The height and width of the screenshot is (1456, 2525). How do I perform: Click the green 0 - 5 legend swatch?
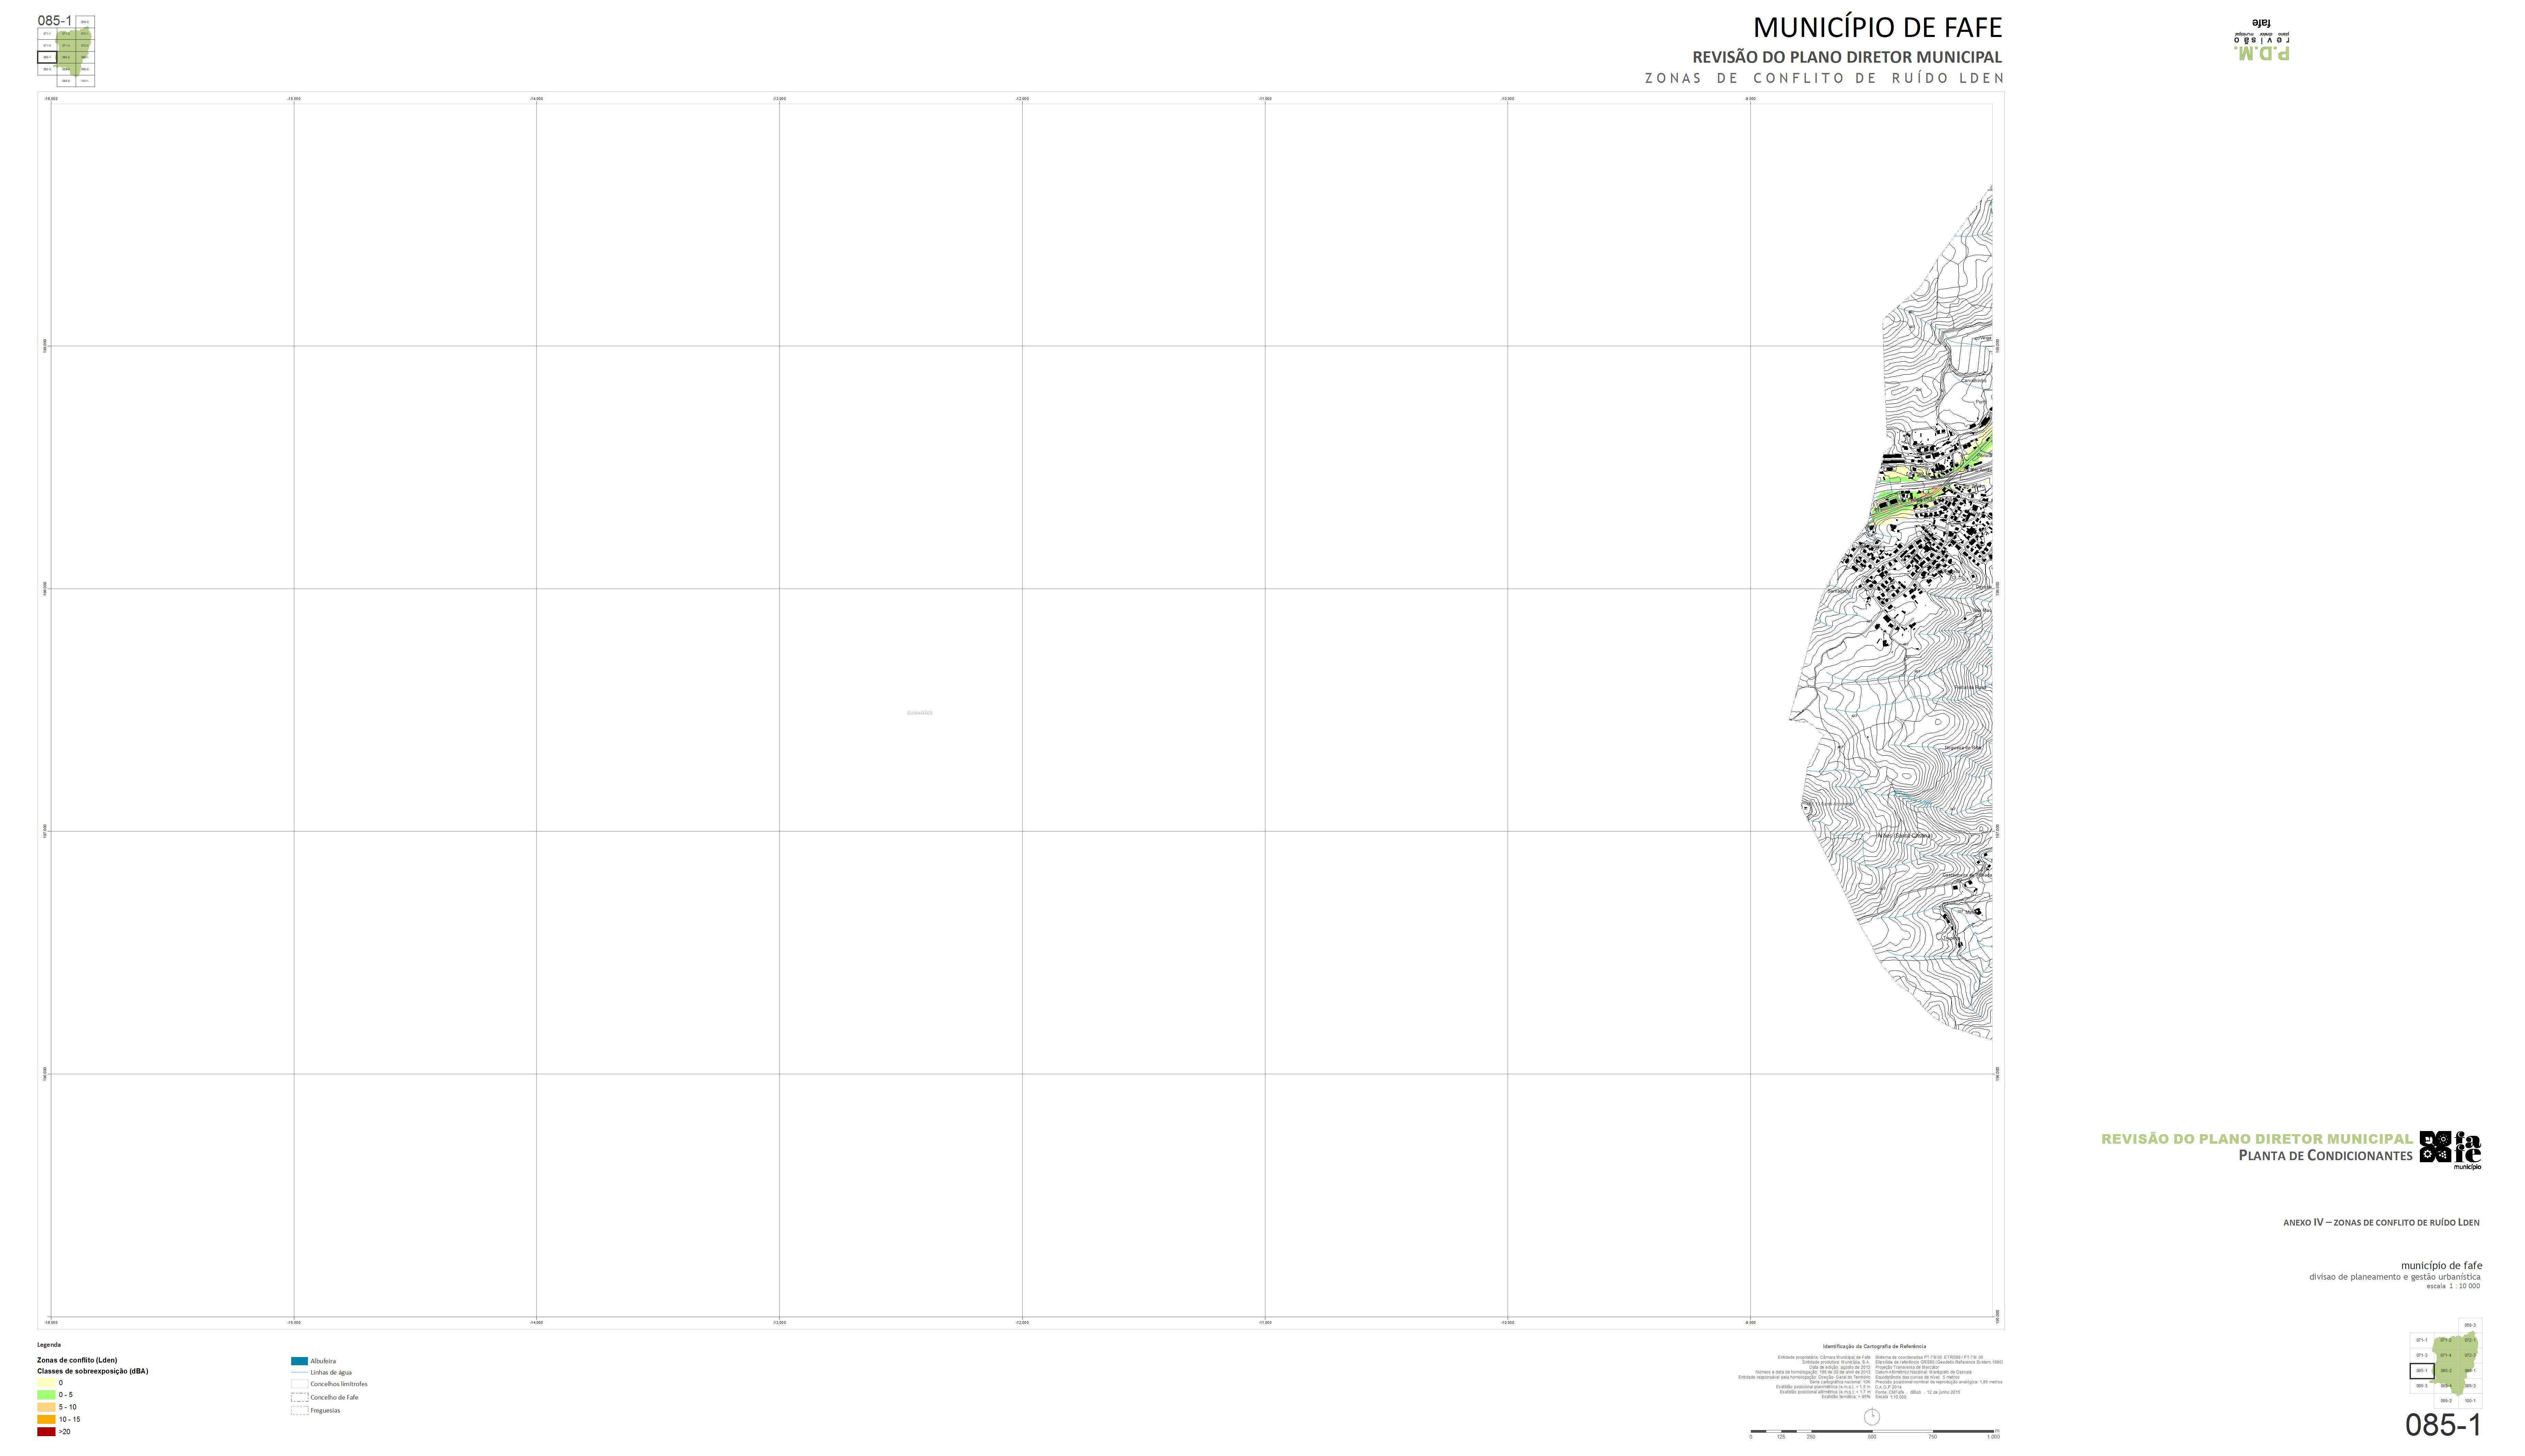click(x=46, y=1395)
